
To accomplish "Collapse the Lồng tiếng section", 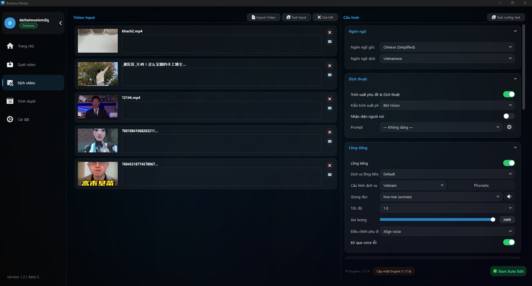I will click(x=515, y=147).
